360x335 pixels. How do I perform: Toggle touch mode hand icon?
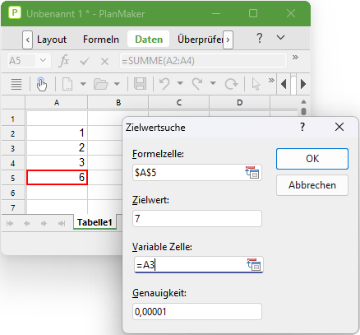click(x=42, y=84)
